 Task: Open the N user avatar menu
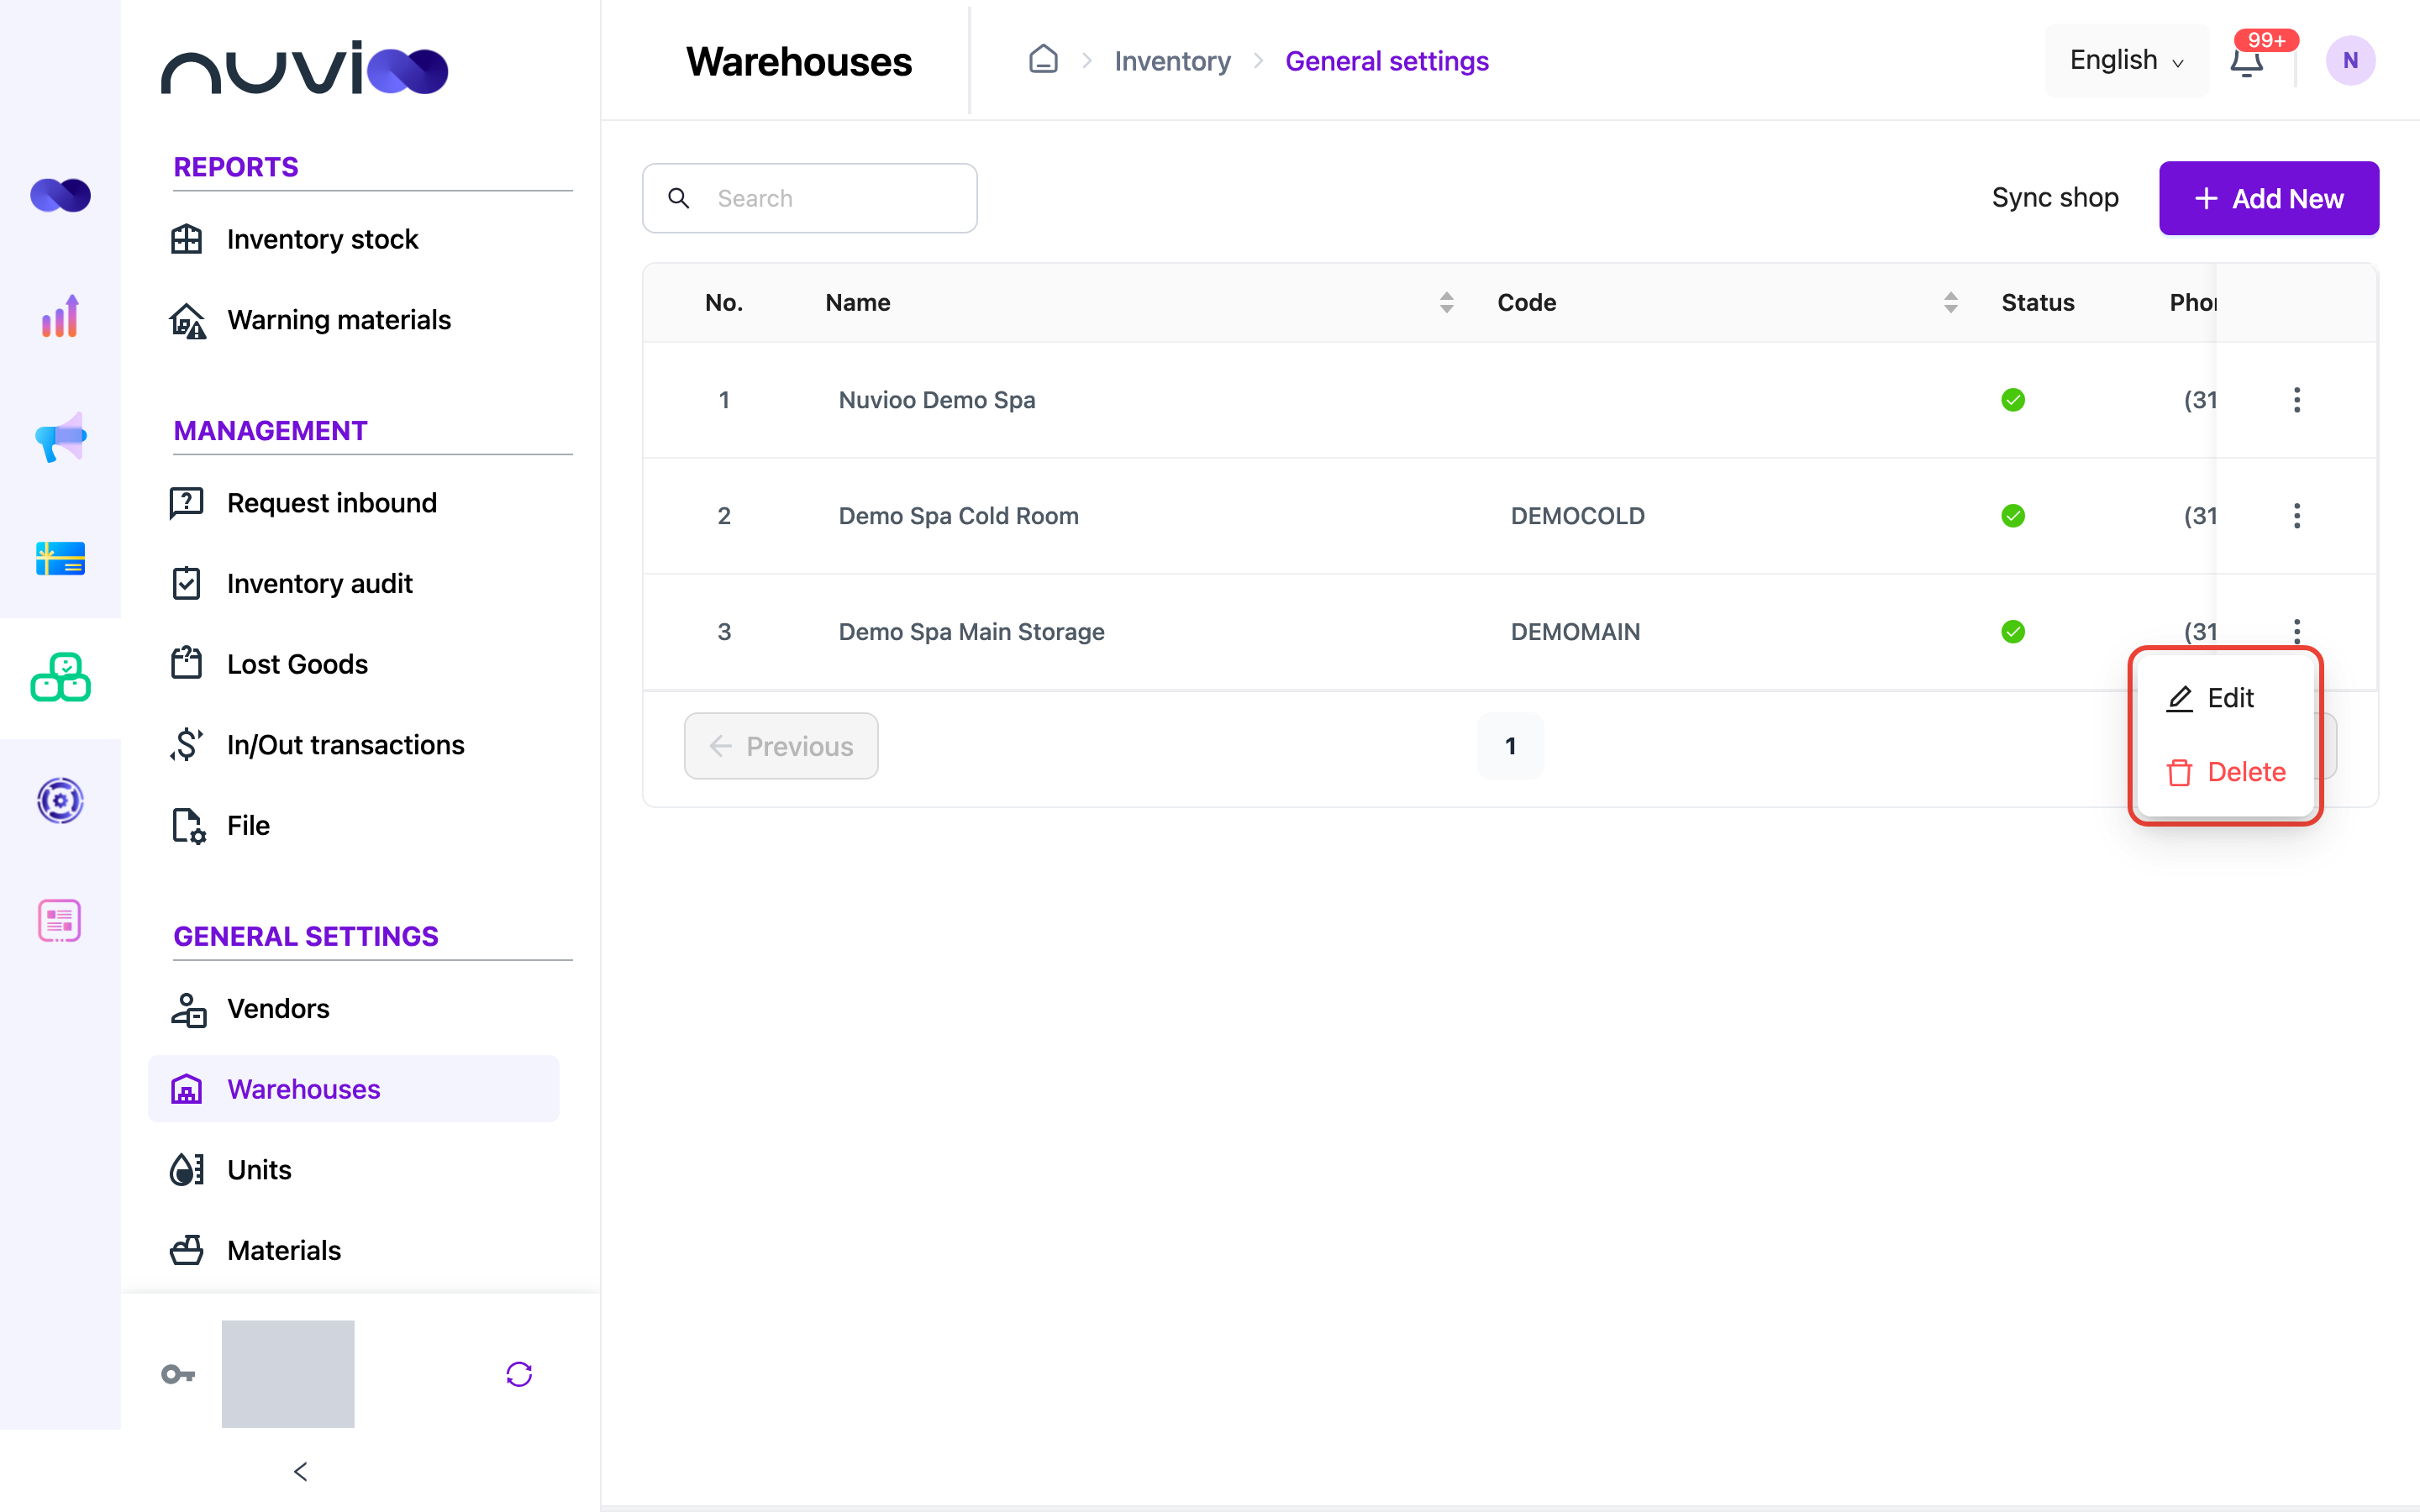(2350, 60)
